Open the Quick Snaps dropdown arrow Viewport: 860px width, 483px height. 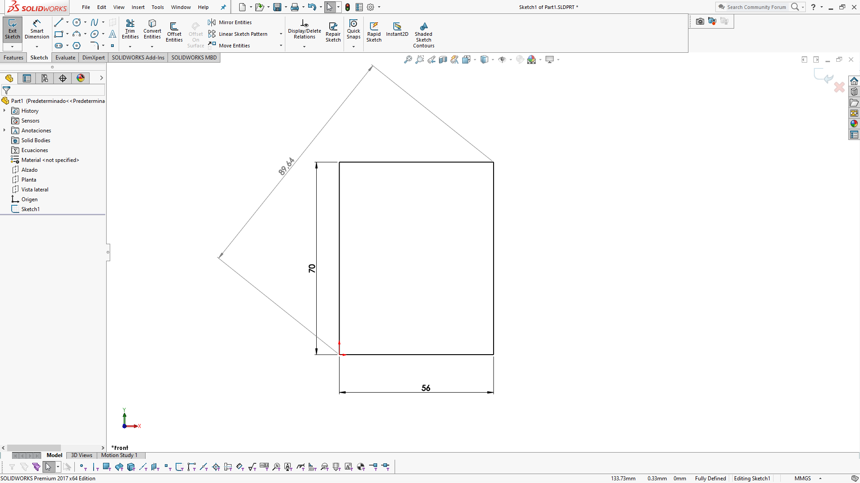pos(353,47)
